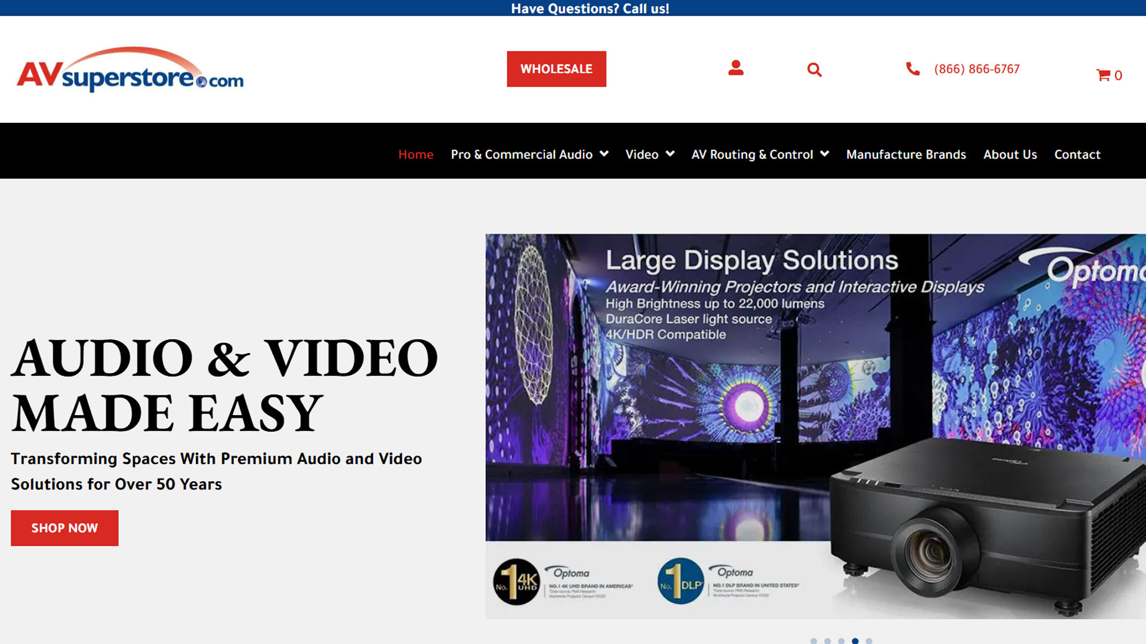Open the Contact page
This screenshot has width=1146, height=644.
coord(1077,154)
